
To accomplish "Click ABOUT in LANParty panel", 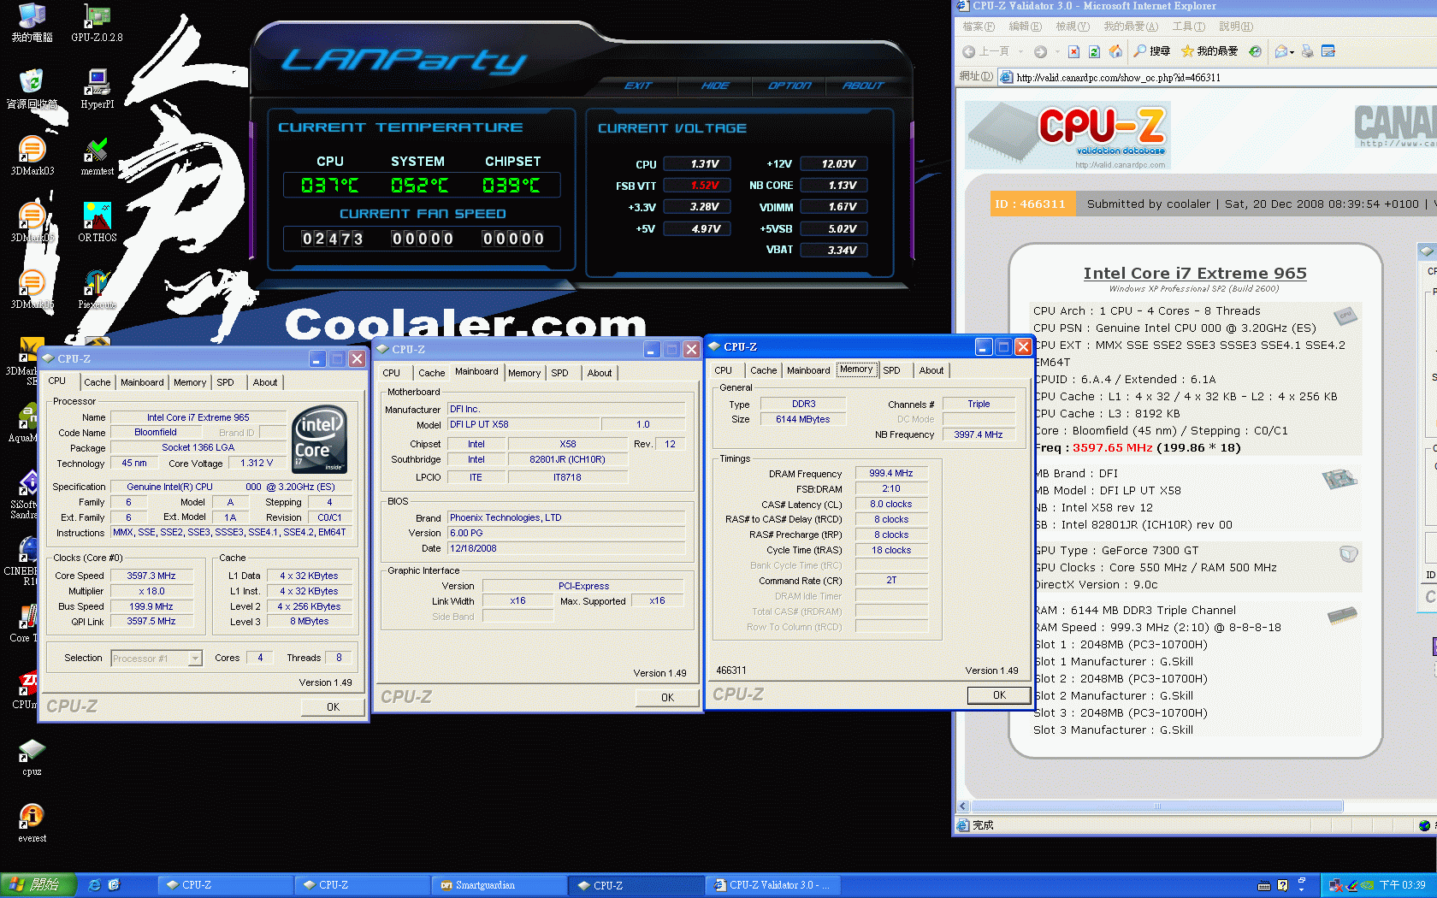I will coord(863,86).
